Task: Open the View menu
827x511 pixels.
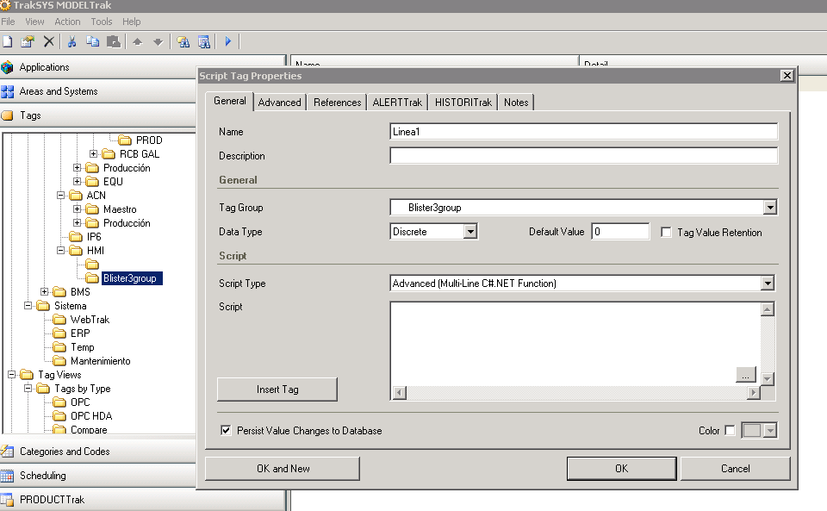Action: pyautogui.click(x=34, y=22)
